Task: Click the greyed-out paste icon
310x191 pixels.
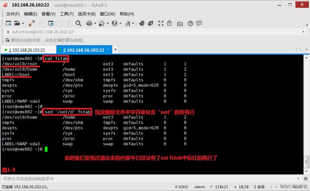Action: click(x=70, y=23)
